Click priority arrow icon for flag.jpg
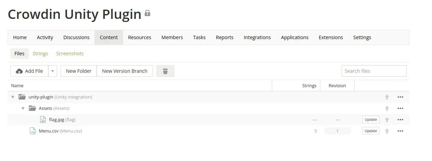The width and height of the screenshot is (432, 161). point(387,120)
